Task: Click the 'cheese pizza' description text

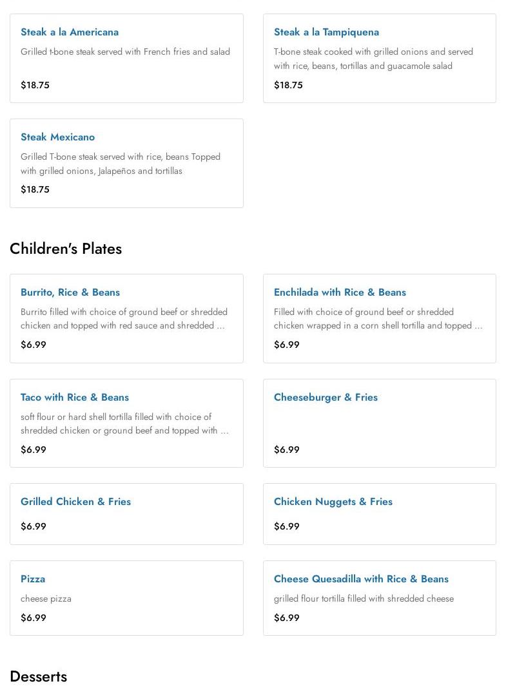Action: [46, 598]
